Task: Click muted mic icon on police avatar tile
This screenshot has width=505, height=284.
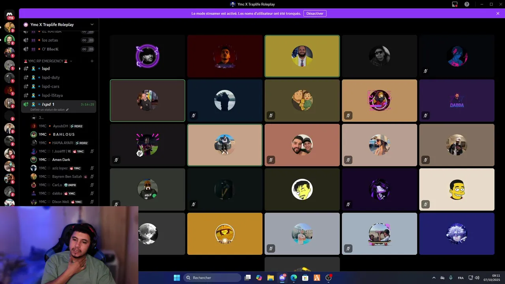Action: [x=116, y=204]
